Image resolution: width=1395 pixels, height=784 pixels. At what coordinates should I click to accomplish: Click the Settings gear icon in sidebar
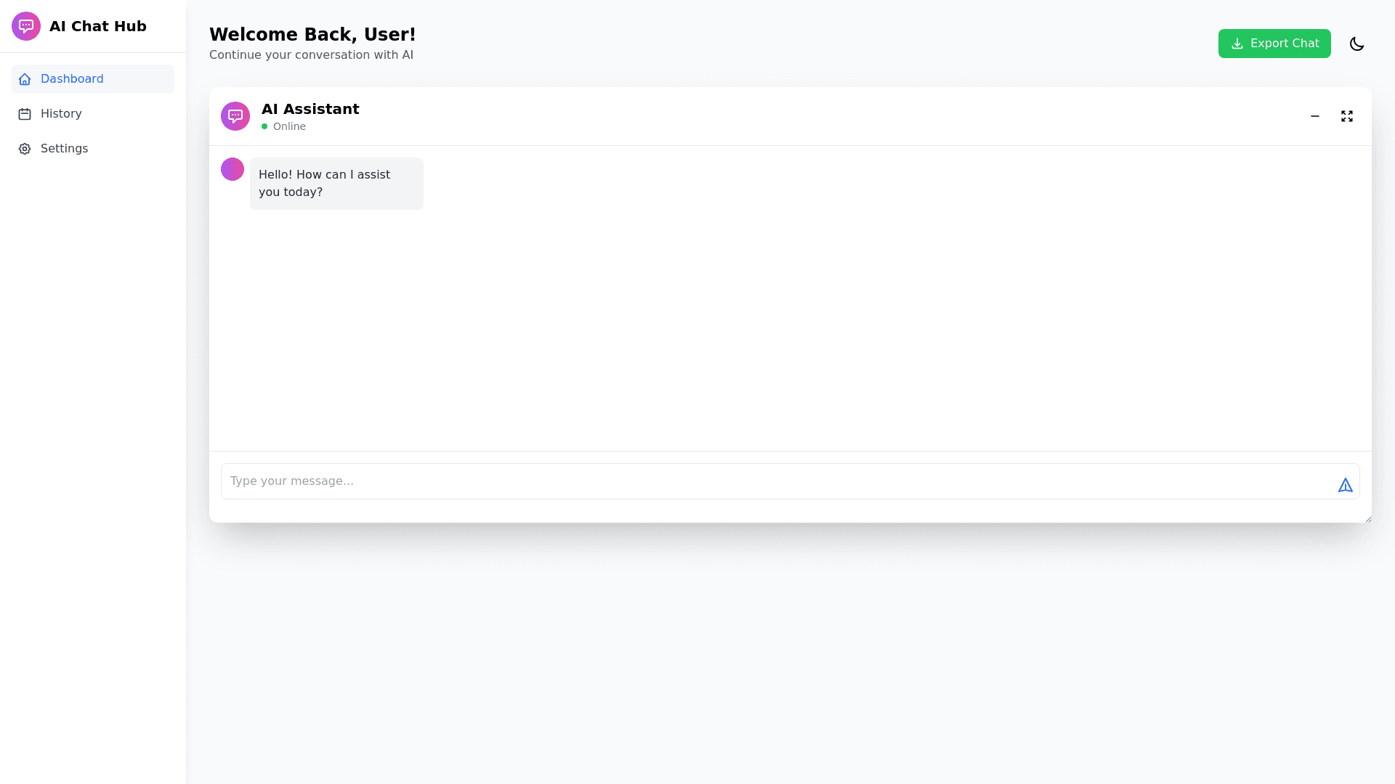click(x=25, y=149)
